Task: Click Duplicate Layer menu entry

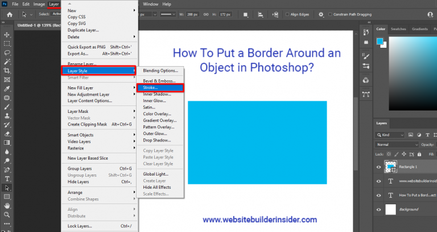Action: [83, 30]
